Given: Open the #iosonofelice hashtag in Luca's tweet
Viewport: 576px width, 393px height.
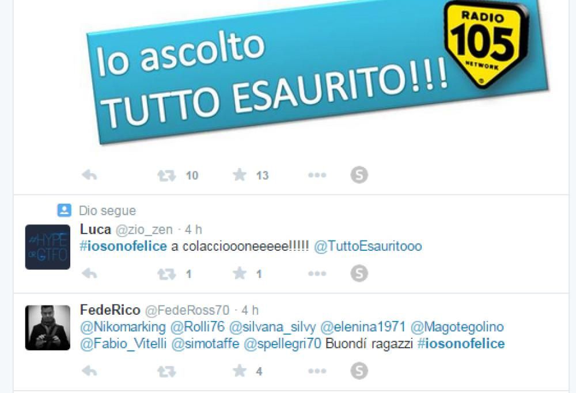Looking at the screenshot, I should tap(123, 246).
